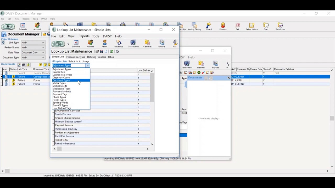Click the lookup list's horizontal scrollbar thumb

pos(59,149)
